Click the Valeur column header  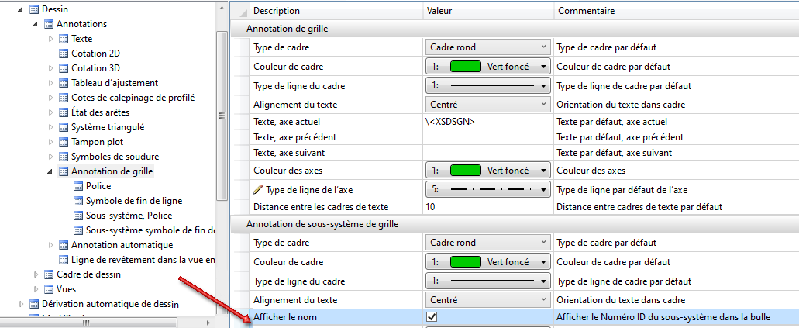click(440, 11)
